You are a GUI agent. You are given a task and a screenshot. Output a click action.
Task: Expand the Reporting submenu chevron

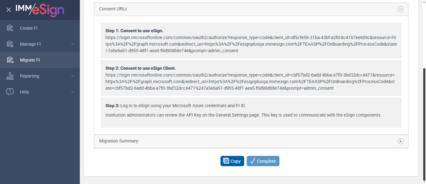[x=73, y=76]
